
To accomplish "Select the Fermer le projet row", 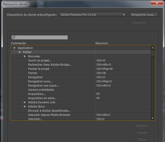I will point(39,69).
